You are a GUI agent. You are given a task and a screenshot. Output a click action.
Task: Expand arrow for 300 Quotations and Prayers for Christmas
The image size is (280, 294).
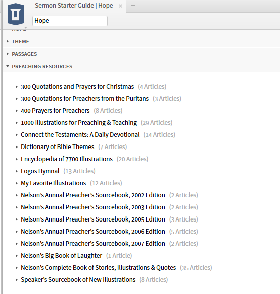click(x=17, y=87)
